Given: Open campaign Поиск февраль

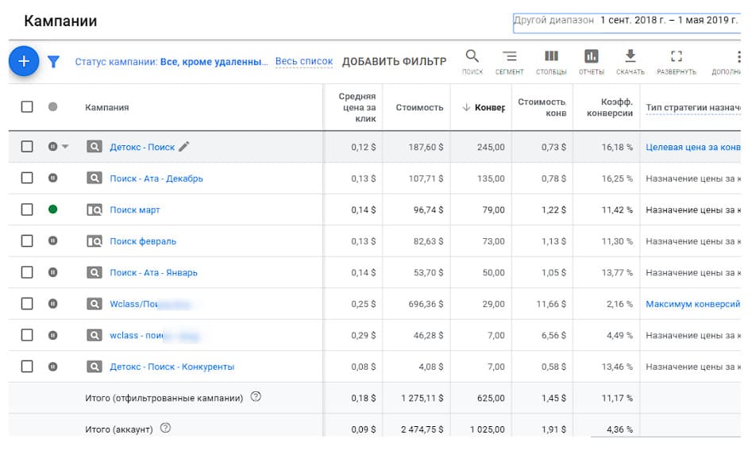Looking at the screenshot, I should pyautogui.click(x=143, y=241).
